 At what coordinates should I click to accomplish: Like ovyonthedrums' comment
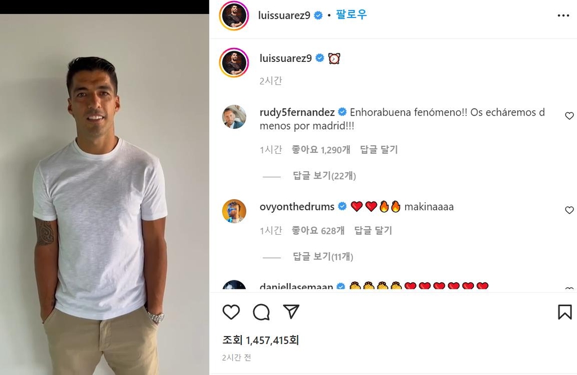coord(569,210)
